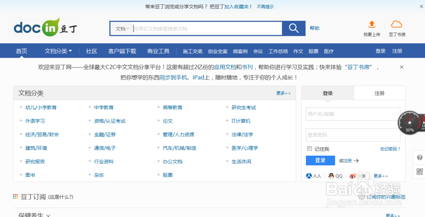The width and height of the screenshot is (425, 217).
Task: Click the help question mark side icon
Action: tap(419, 158)
